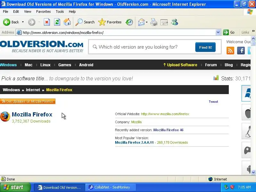Image resolution: width=256 pixels, height=192 pixels.
Task: Click the Stats bar chart icon
Action: click(x=216, y=78)
